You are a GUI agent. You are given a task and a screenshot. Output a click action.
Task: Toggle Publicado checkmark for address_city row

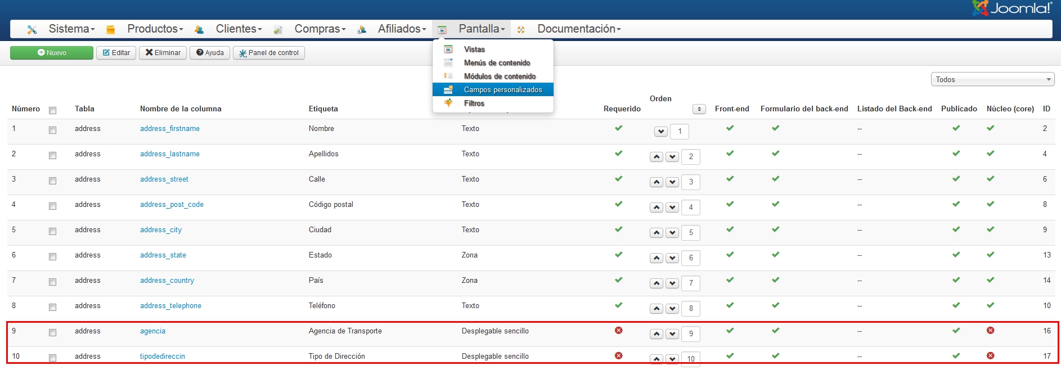coord(956,229)
